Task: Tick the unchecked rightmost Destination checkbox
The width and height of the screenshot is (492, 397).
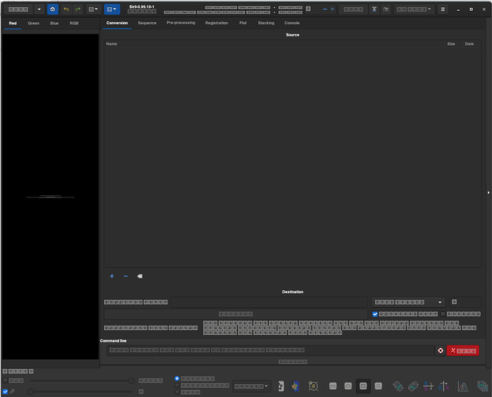Action: click(x=443, y=314)
